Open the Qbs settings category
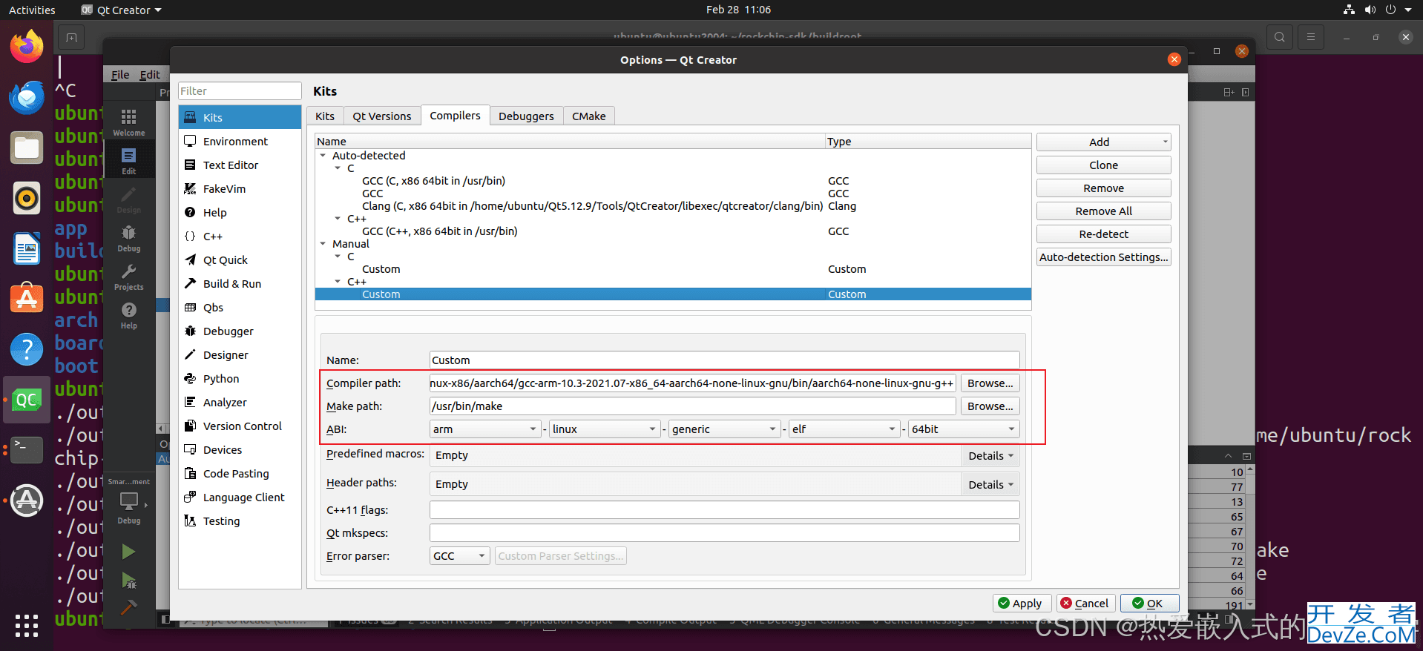The width and height of the screenshot is (1423, 651). point(240,307)
